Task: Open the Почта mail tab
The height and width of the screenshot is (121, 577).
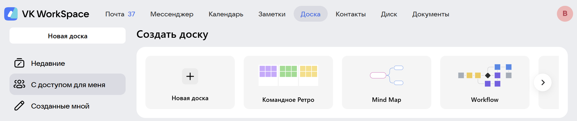Action: click(120, 14)
